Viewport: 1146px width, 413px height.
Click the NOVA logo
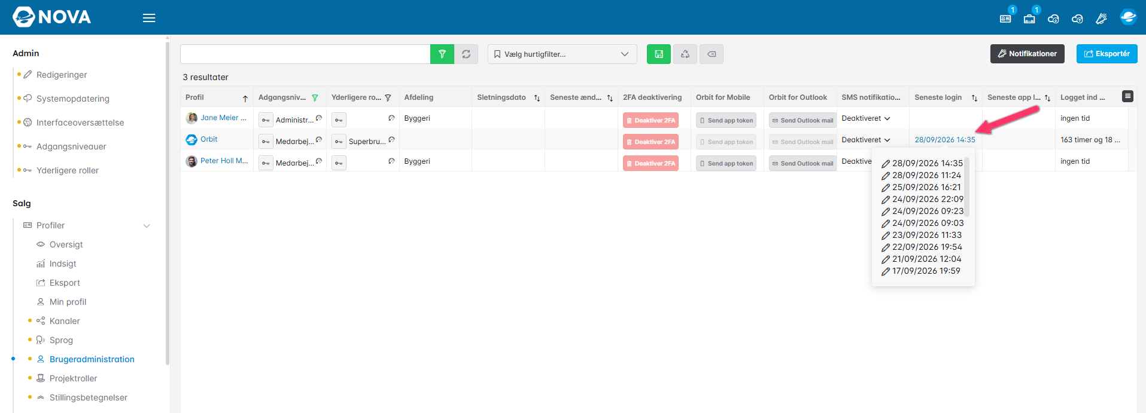51,17
